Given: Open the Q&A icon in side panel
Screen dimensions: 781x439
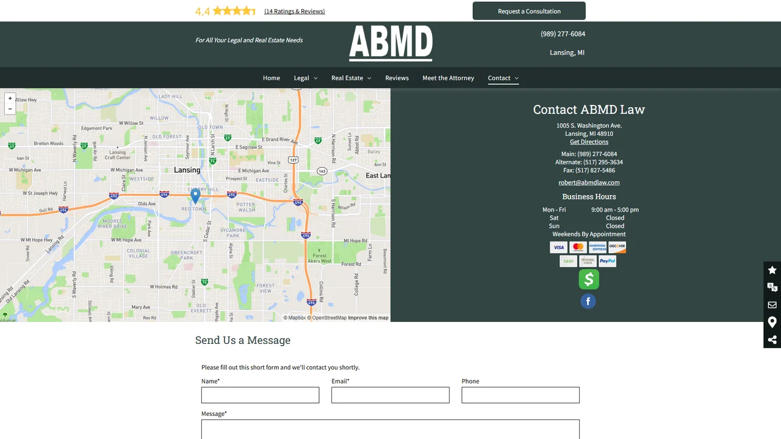Looking at the screenshot, I should pos(772,287).
